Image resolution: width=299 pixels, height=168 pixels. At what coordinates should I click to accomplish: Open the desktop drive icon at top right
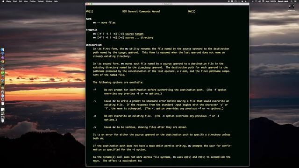click(x=291, y=7)
